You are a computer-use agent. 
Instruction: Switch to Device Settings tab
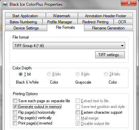pos(26,28)
